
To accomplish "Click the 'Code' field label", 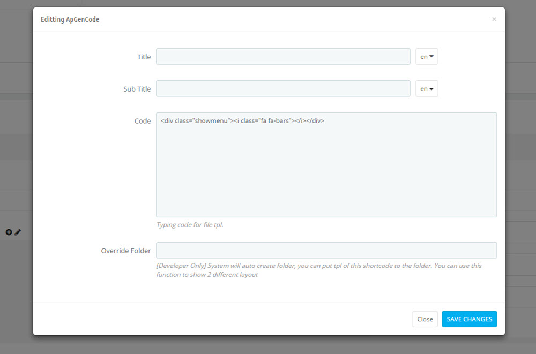I will [143, 121].
